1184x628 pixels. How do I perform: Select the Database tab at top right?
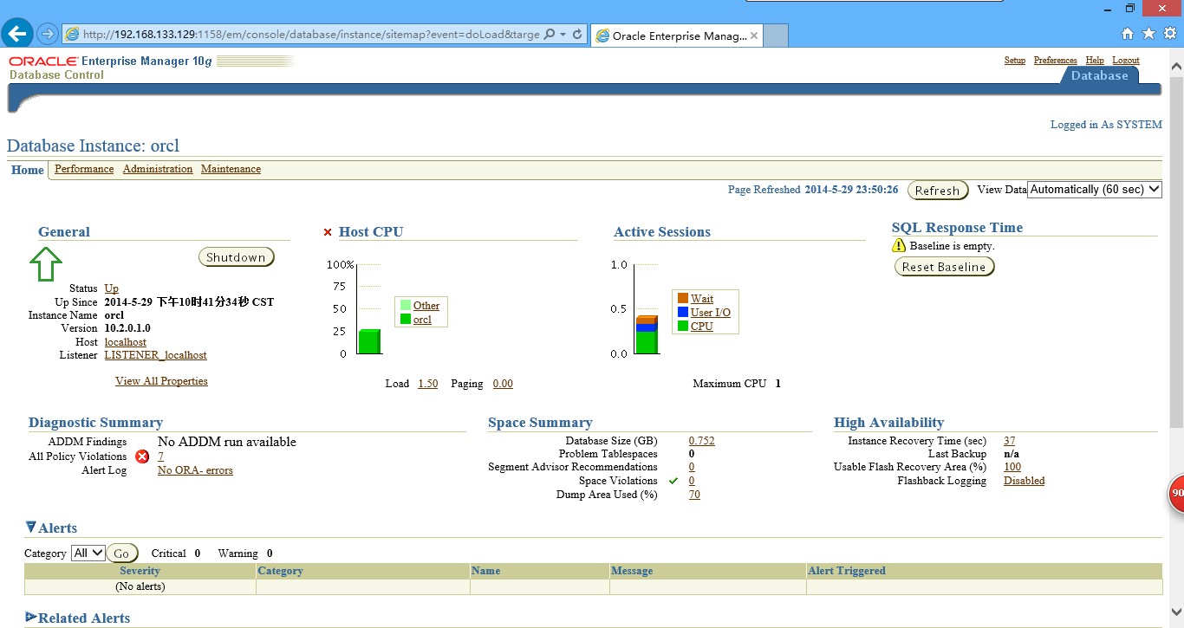pyautogui.click(x=1099, y=75)
